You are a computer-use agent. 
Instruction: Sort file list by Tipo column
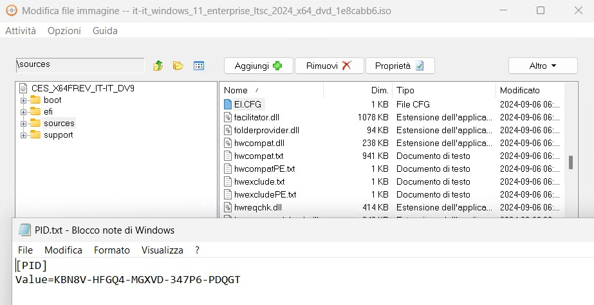click(x=443, y=90)
